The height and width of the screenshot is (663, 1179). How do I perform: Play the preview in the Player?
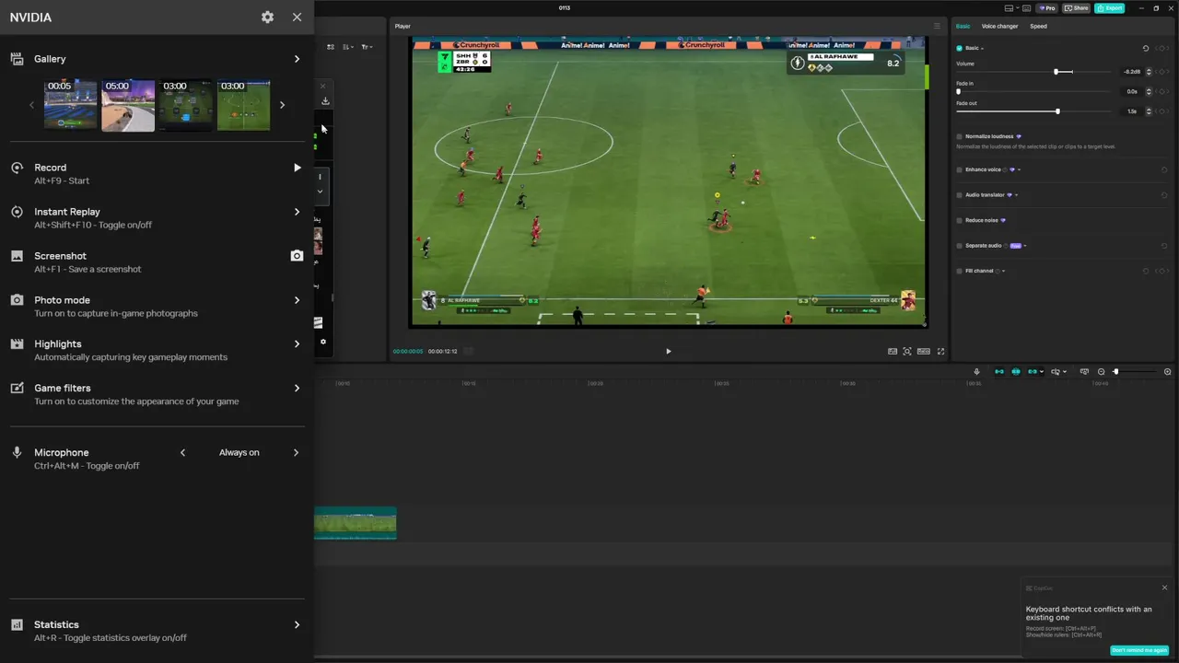pyautogui.click(x=669, y=351)
